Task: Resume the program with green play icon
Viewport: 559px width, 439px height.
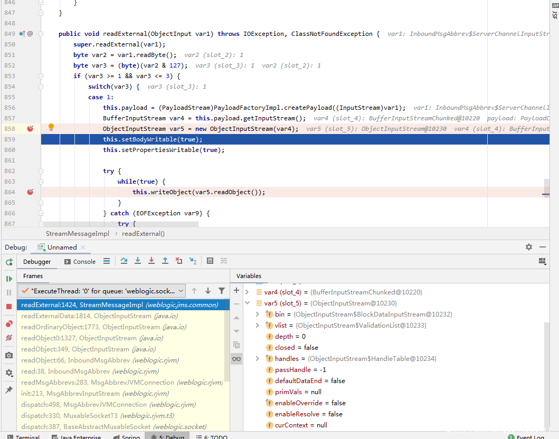Action: tap(9, 279)
